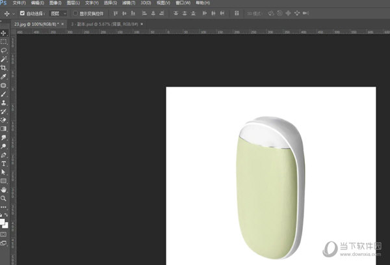
Task: Click Align Vertical Centers in options bar
Action: pyautogui.click(x=124, y=13)
